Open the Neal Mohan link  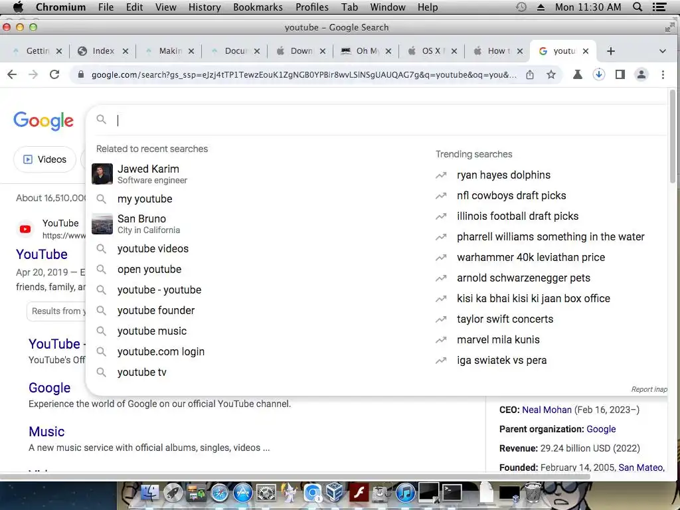click(x=547, y=410)
